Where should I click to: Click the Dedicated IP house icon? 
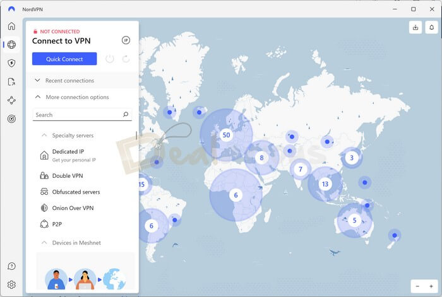(44, 155)
